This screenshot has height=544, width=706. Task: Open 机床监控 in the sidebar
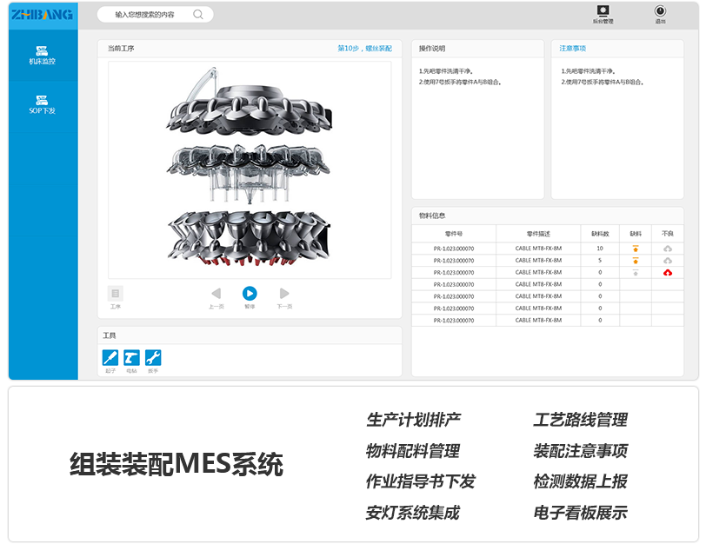(43, 55)
